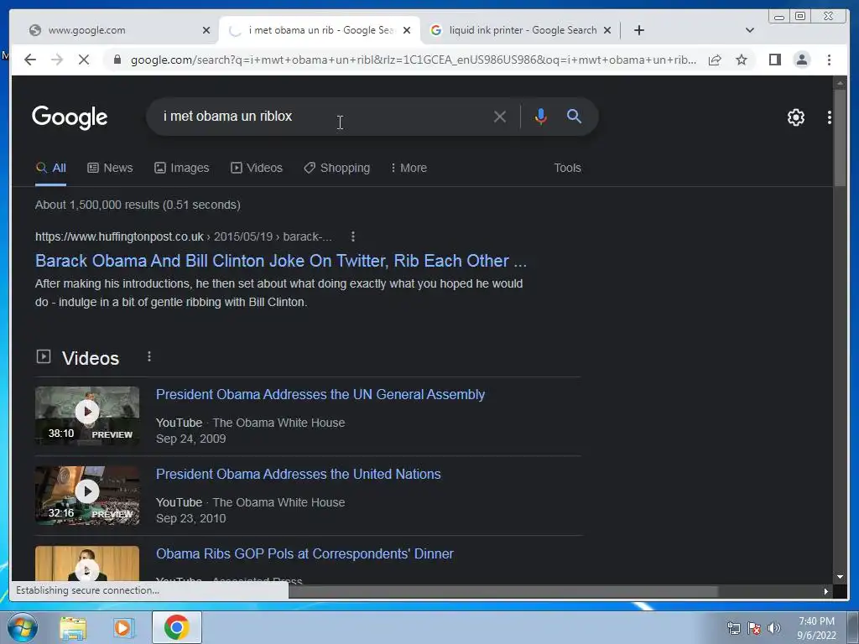Open Obama Addresses the United Nations link
Viewport: 859px width, 644px height.
[298, 474]
